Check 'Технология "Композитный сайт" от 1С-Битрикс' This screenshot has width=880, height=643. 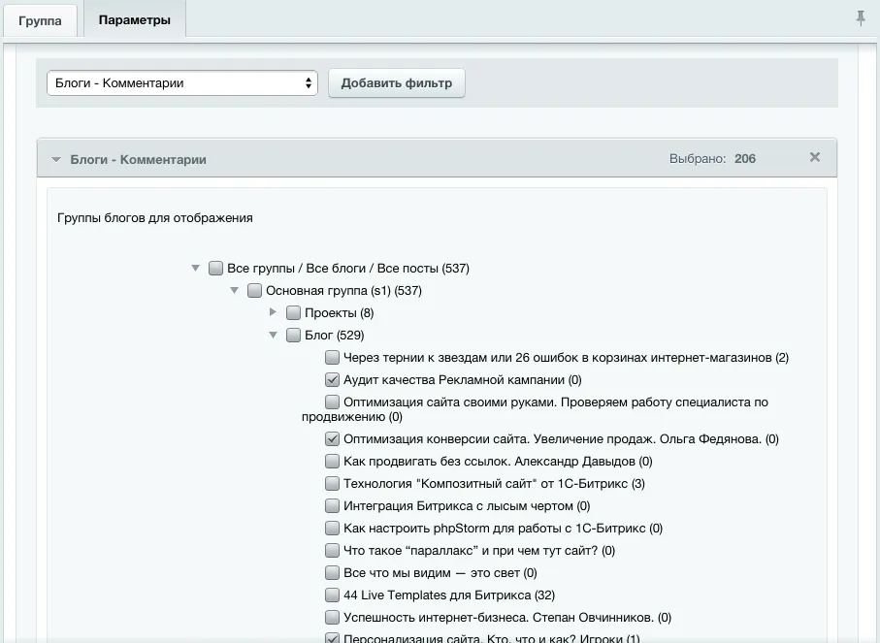[330, 483]
